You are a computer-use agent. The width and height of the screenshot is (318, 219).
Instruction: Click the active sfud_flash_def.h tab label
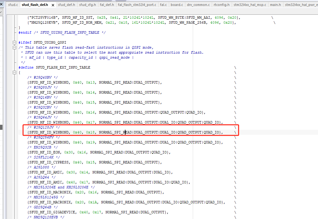pos(35,5)
